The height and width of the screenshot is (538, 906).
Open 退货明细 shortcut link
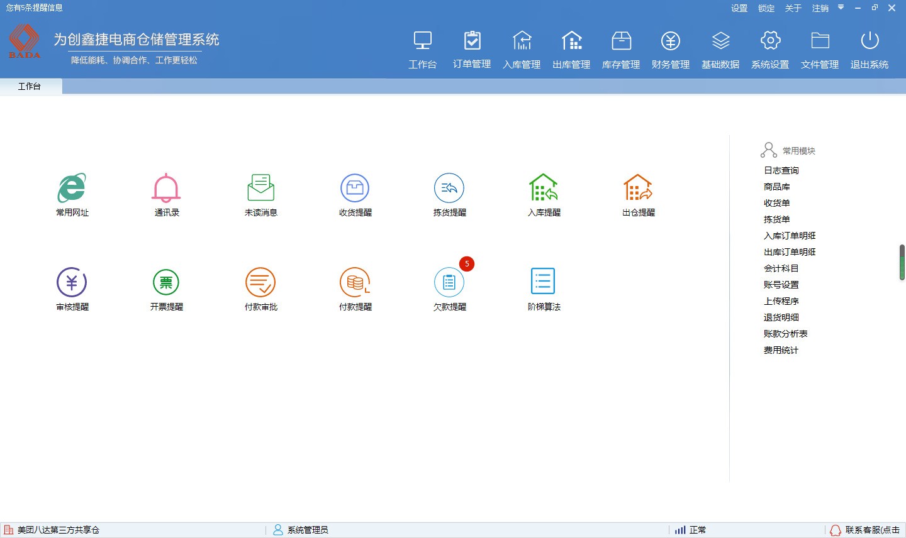(x=781, y=317)
